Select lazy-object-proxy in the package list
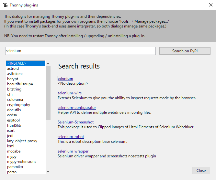Screen dimensions: 216x180 click(x=26, y=141)
